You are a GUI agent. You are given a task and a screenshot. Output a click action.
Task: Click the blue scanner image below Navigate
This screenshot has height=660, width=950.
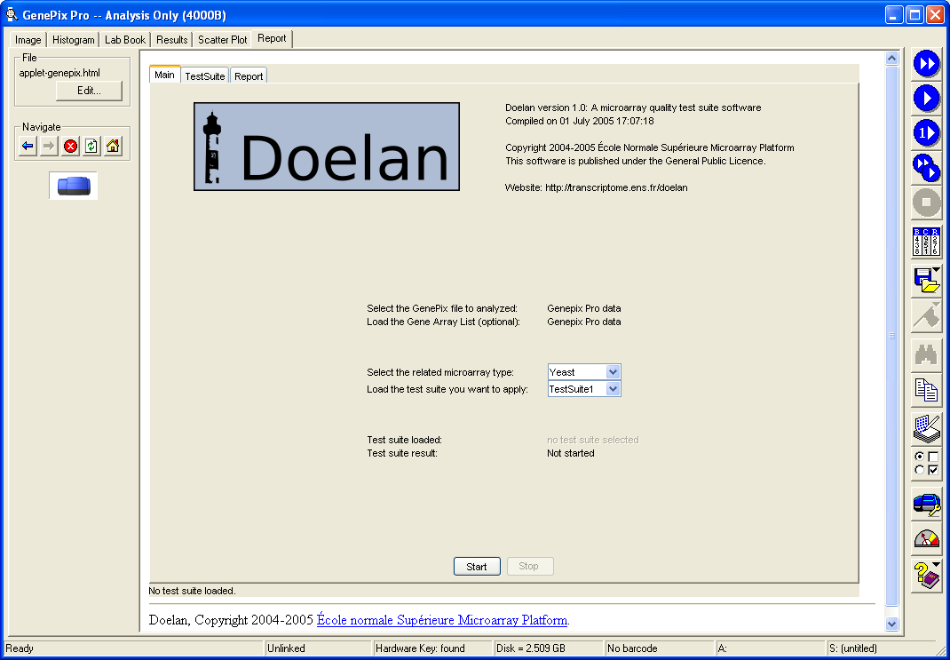tap(74, 186)
